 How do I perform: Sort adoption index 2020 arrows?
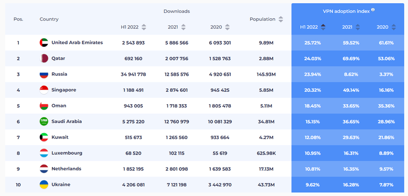click(394, 27)
